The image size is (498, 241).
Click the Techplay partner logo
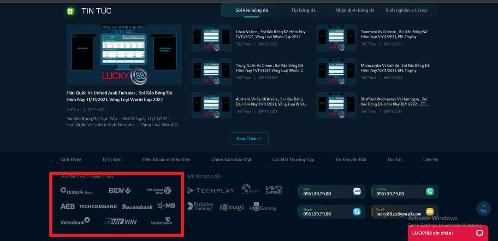[211, 190]
